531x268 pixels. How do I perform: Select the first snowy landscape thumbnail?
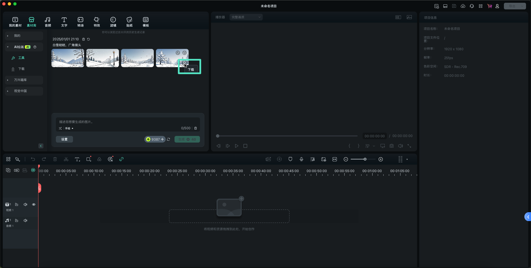pos(68,58)
